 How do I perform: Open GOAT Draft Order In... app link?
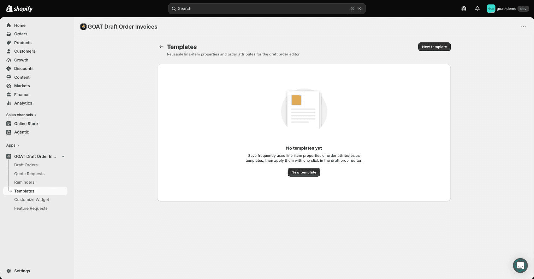35,156
